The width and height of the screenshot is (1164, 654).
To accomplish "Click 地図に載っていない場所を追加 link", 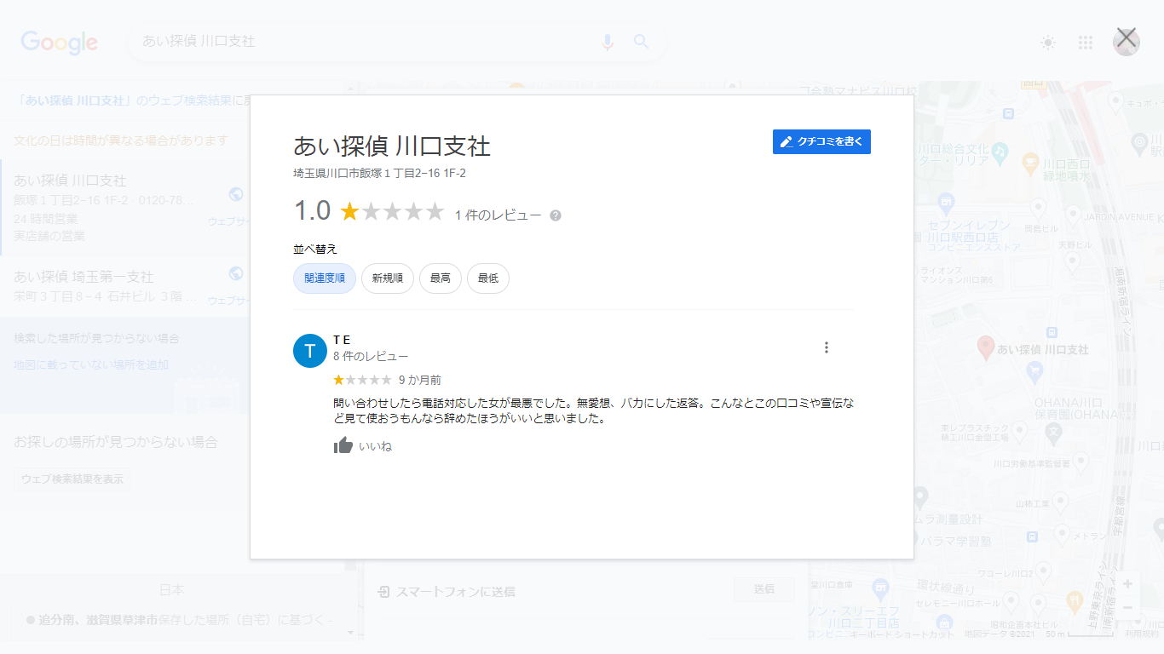I will (x=91, y=364).
